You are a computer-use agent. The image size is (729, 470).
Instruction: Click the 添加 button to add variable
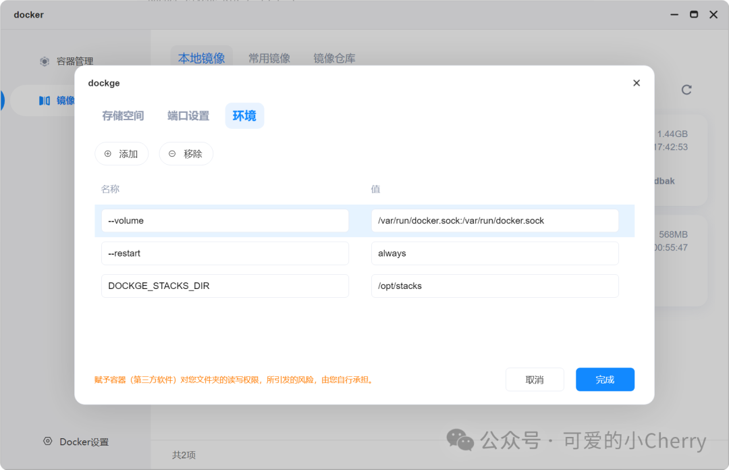pos(122,153)
